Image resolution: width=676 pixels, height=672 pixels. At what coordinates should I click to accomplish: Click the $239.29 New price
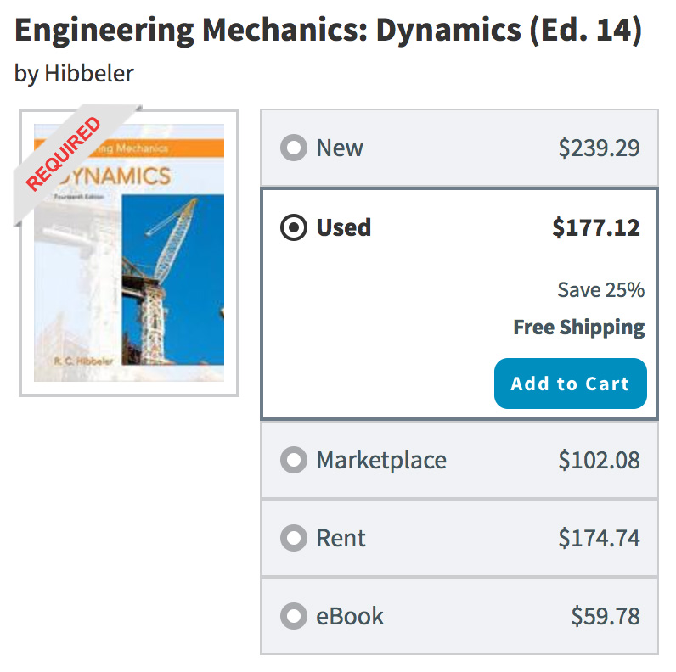point(599,148)
